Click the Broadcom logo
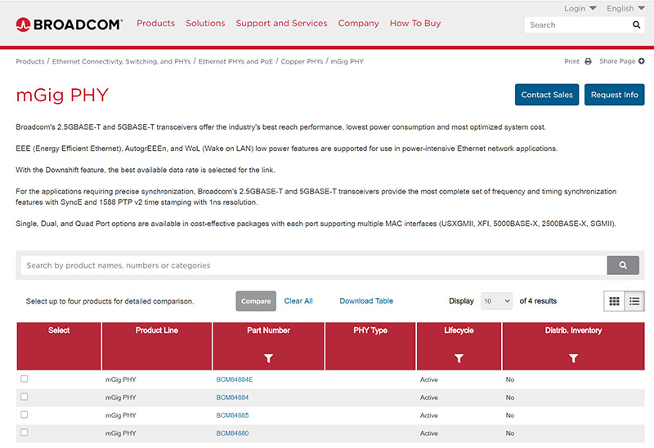 69,24
